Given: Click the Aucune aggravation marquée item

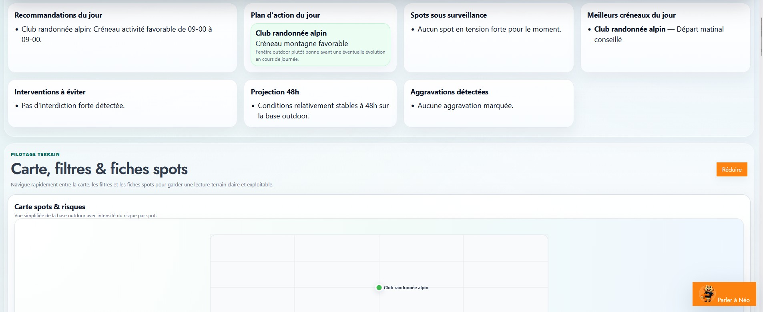Looking at the screenshot, I should pyautogui.click(x=465, y=106).
